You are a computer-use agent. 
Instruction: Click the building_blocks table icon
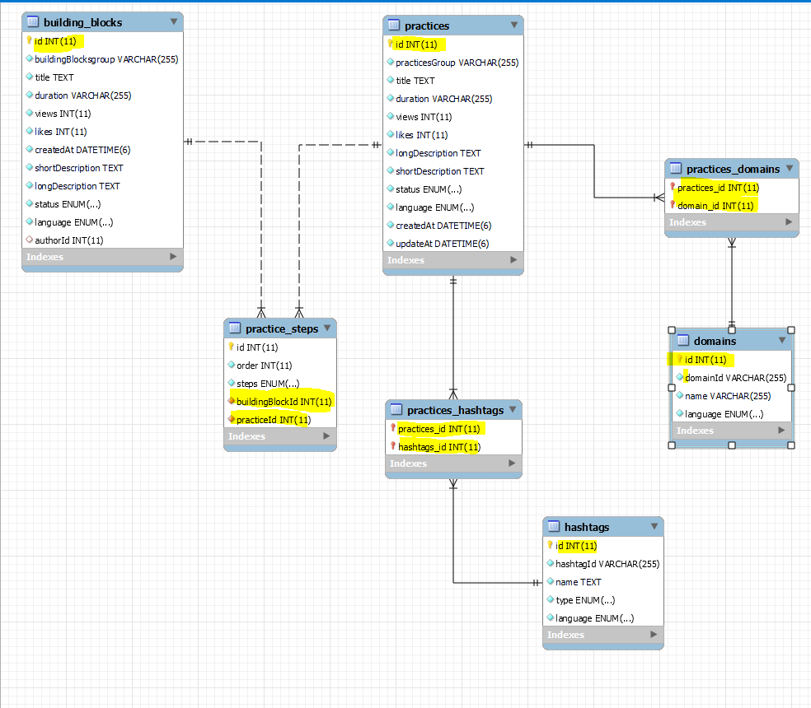(33, 22)
